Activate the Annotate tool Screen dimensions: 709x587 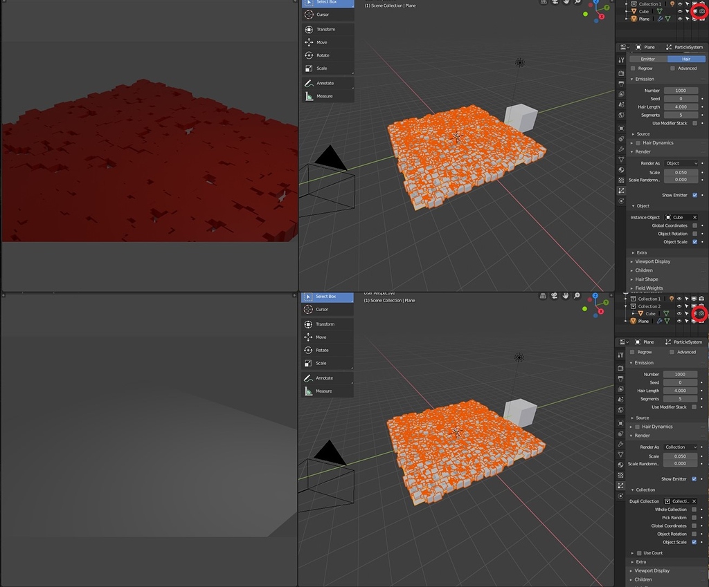click(x=327, y=83)
